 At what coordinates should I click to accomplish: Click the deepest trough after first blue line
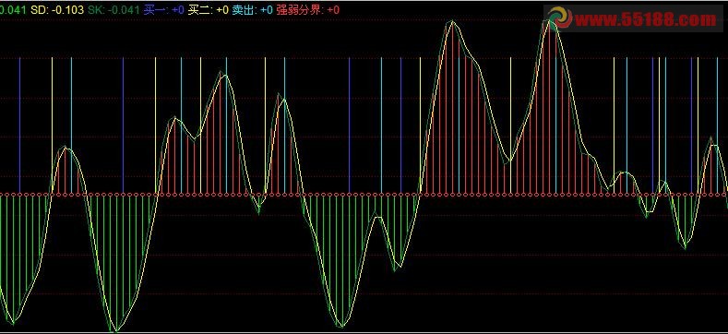(115, 330)
